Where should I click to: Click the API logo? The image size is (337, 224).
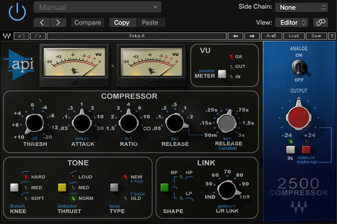19,65
